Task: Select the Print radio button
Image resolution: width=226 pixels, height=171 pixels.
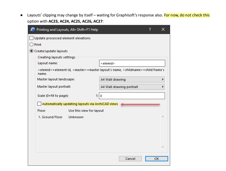Action: 32,45
